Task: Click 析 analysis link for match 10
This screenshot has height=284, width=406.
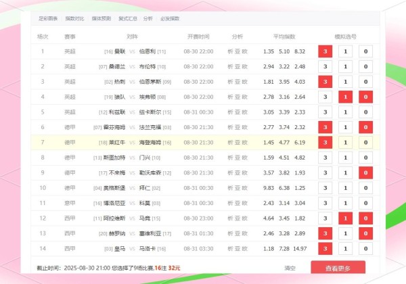Action: click(x=229, y=188)
